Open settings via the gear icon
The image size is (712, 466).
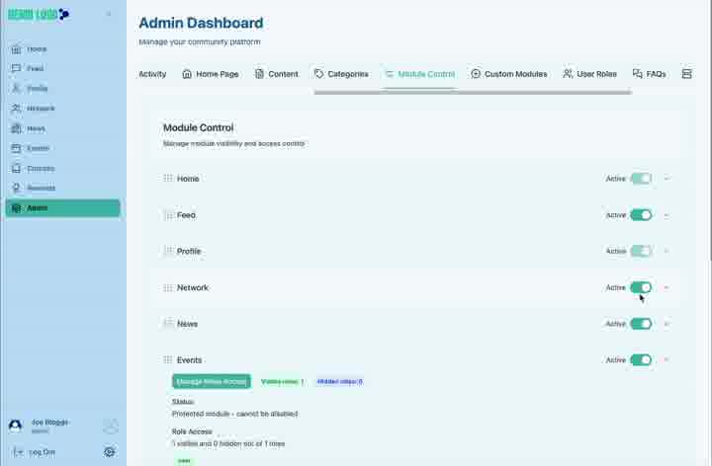(110, 451)
